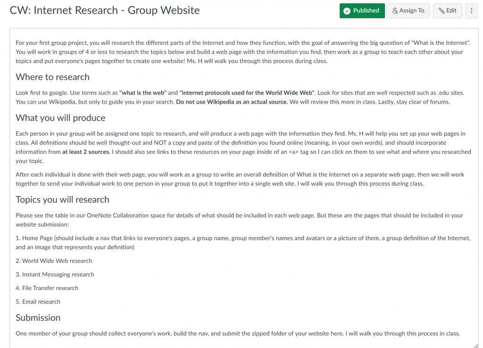Edit this assignment page
483x348 pixels.
[447, 11]
